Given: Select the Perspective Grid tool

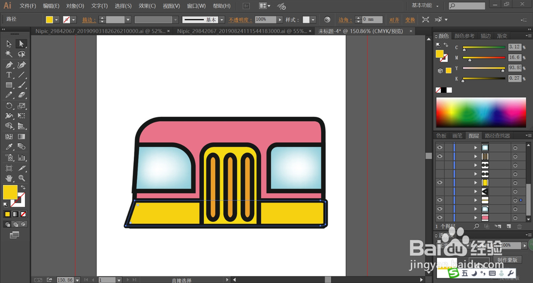Looking at the screenshot, I should tap(21, 126).
